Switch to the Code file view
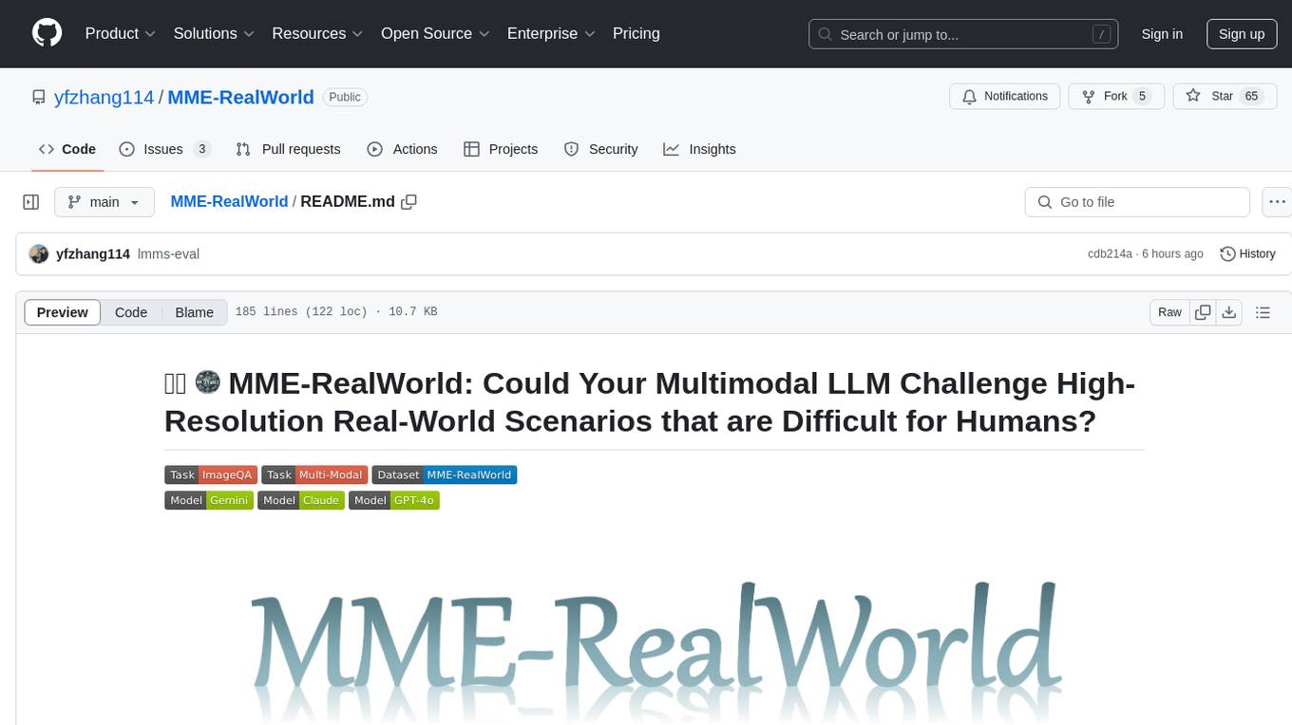The image size is (1292, 725). tap(131, 312)
